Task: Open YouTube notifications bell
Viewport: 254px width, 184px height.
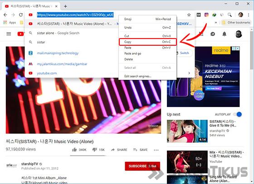Action: (x=225, y=34)
